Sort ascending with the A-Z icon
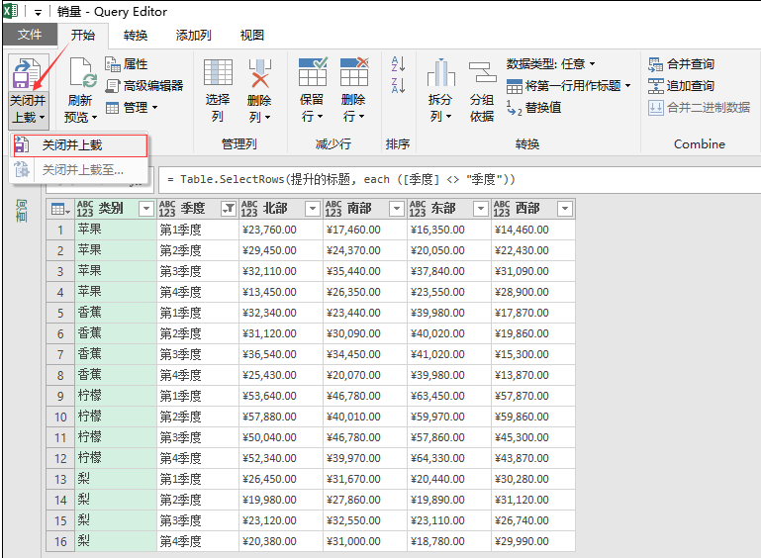761x558 pixels. [x=398, y=63]
